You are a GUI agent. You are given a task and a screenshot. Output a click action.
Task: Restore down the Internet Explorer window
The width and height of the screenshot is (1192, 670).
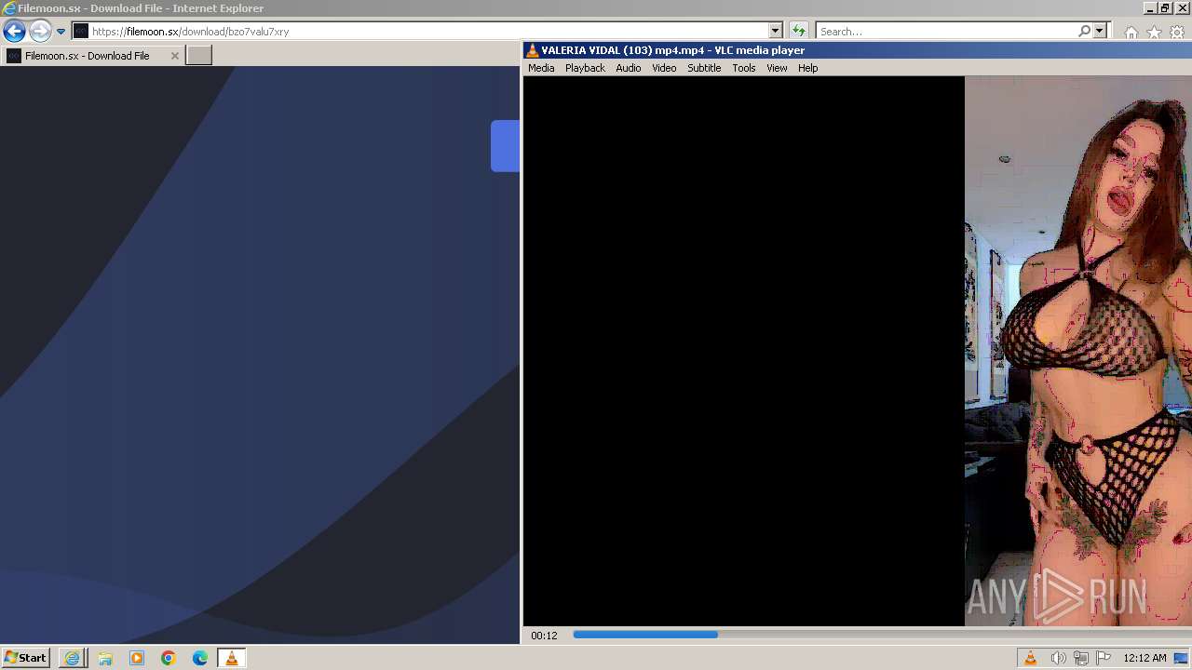coord(1165,7)
